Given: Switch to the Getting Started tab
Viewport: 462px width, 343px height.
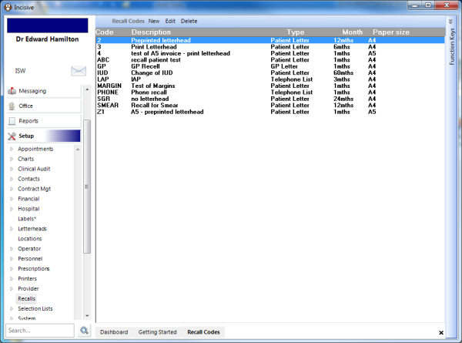Looking at the screenshot, I should click(157, 332).
